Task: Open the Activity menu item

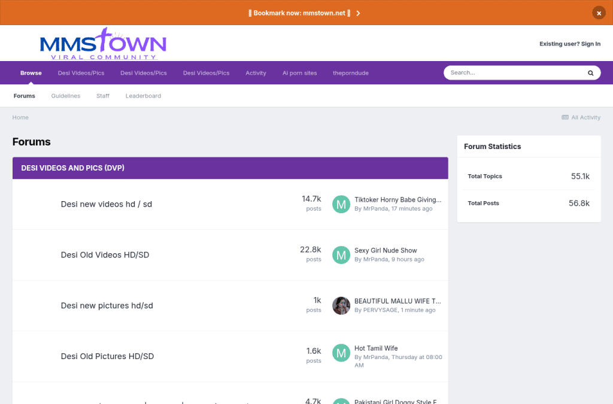Action: point(256,73)
